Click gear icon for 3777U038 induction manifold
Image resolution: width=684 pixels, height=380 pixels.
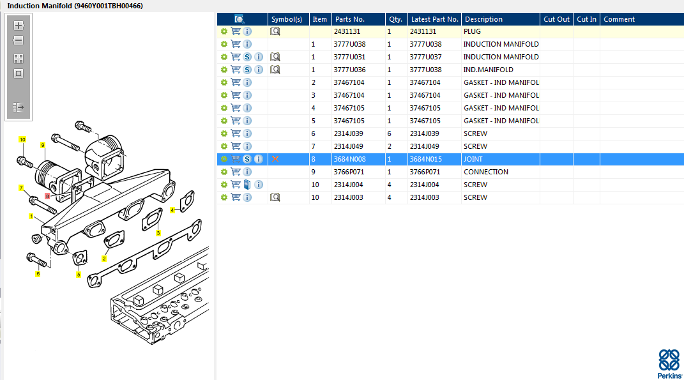coord(224,44)
